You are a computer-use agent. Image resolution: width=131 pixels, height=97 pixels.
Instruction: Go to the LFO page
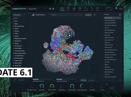[x=92, y=9]
